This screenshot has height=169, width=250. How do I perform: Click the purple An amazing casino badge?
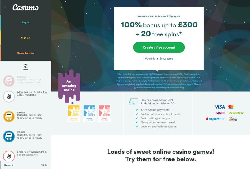click(69, 86)
